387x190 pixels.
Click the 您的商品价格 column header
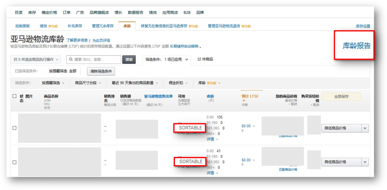click(x=286, y=96)
